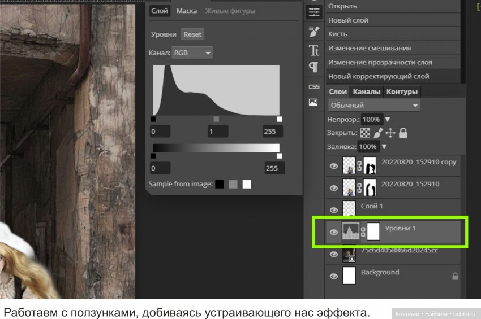Click the gray midtone levels slider handle
Viewport: 481px width, 319px height.
(x=216, y=119)
